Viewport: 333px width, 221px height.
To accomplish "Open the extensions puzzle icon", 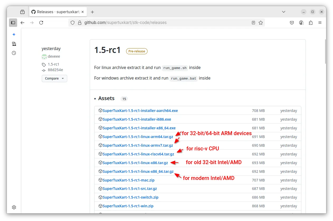I will point(311,23).
